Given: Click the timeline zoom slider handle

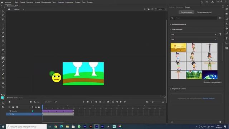Looking at the screenshot, I should click(153, 102).
